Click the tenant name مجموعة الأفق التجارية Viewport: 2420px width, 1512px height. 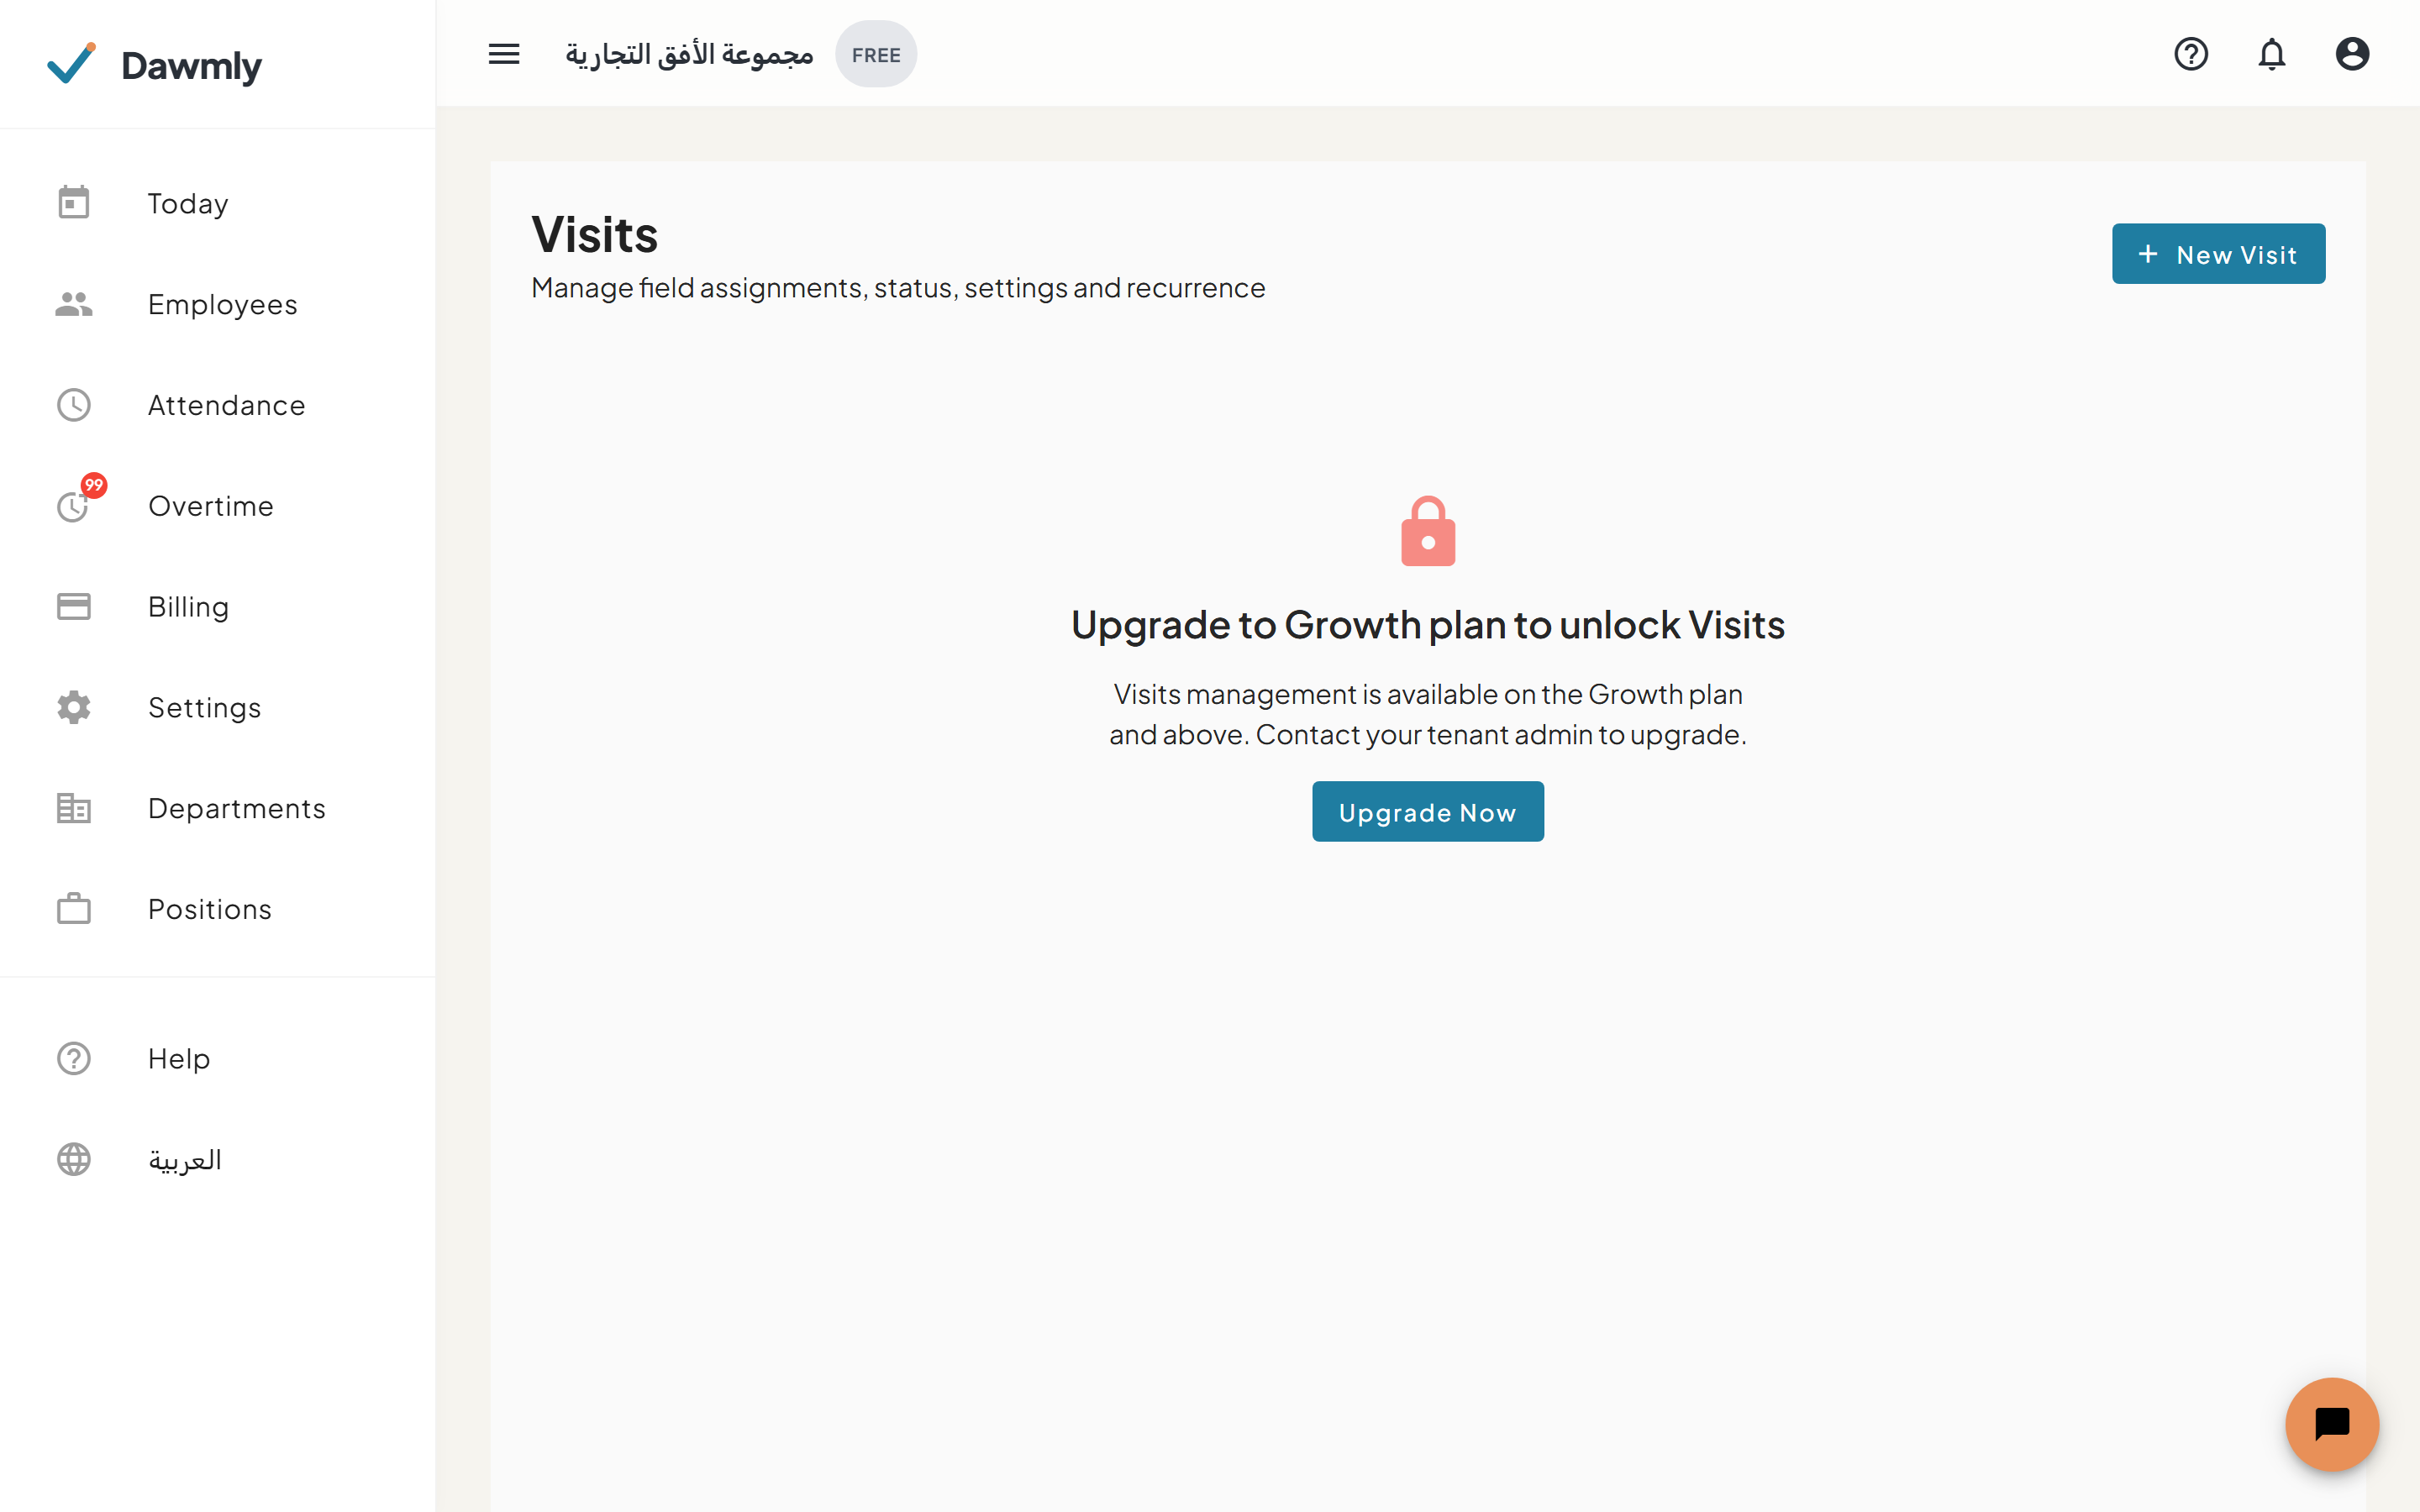689,54
